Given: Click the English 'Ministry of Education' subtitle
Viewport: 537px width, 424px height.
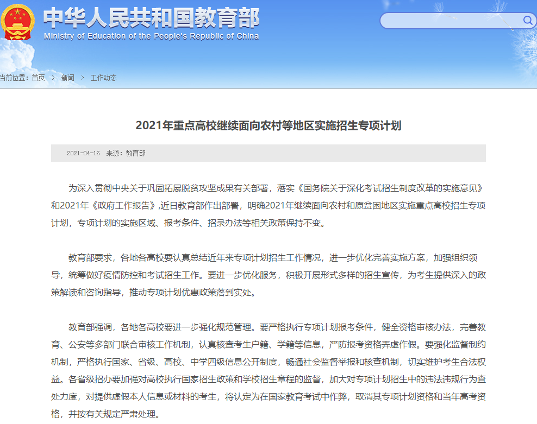Looking at the screenshot, I should [151, 36].
